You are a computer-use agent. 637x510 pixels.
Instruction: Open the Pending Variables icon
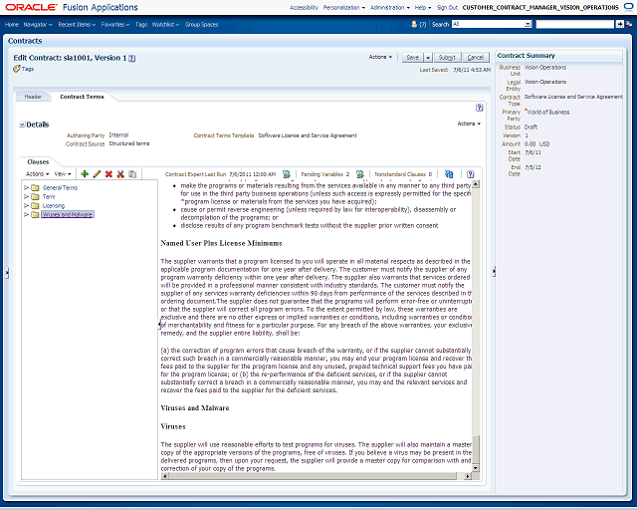[x=360, y=174]
